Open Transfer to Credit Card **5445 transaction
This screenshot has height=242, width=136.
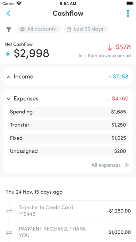pyautogui.click(x=77, y=211)
